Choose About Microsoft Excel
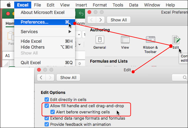Screen dimensions: 188x128 (45, 12)
